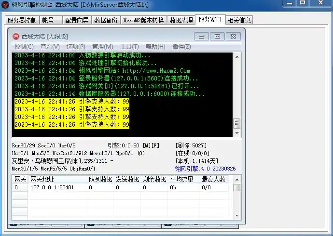Click the 引擎:0:0:50 [M][F] status text
Screen dimensions: 333x236
click(133, 145)
